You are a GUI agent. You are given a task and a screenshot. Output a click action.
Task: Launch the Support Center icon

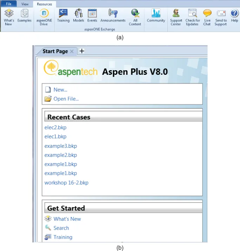tap(176, 14)
